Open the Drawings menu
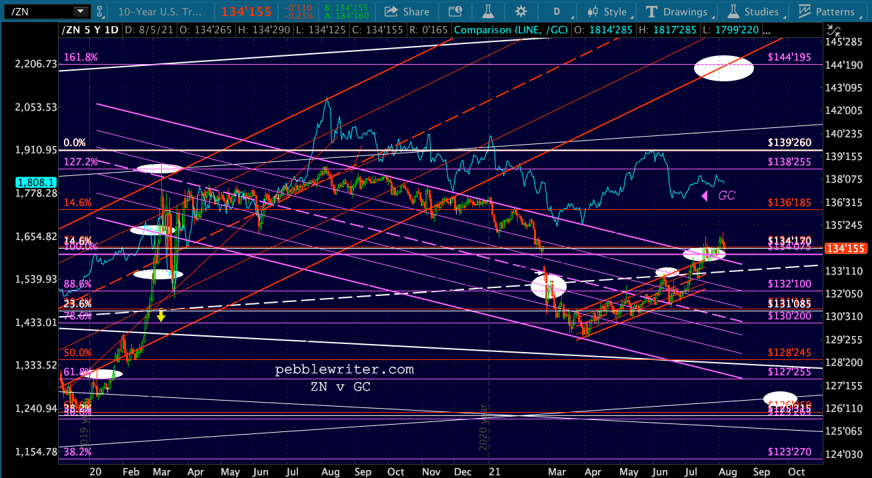This screenshot has width=872, height=478. click(677, 11)
